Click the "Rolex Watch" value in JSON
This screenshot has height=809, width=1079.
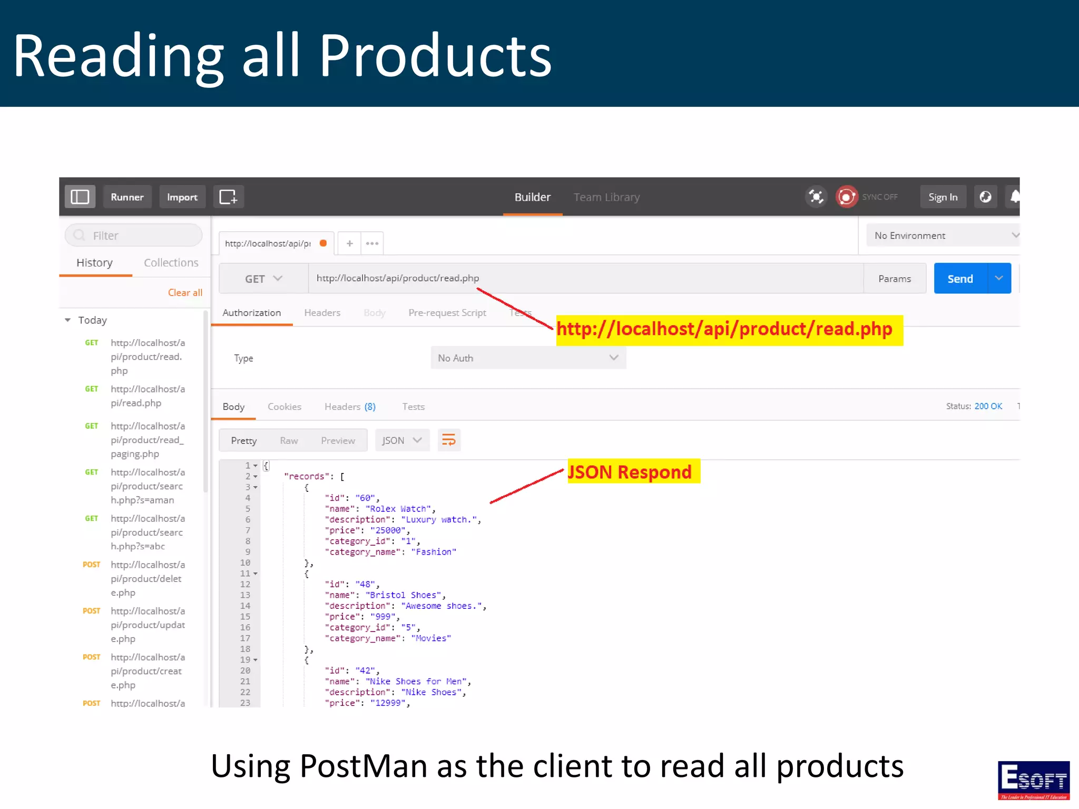point(398,509)
